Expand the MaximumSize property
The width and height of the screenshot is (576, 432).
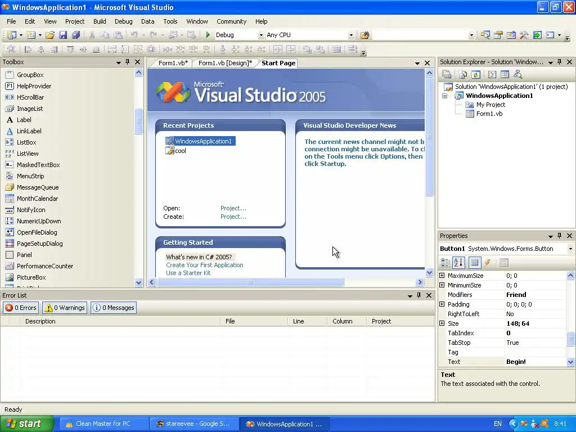click(x=442, y=275)
